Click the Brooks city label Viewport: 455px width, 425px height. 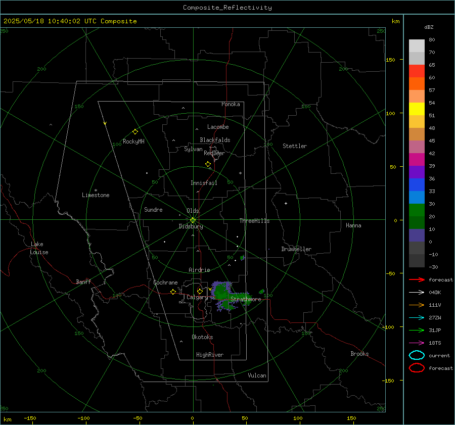(x=359, y=353)
